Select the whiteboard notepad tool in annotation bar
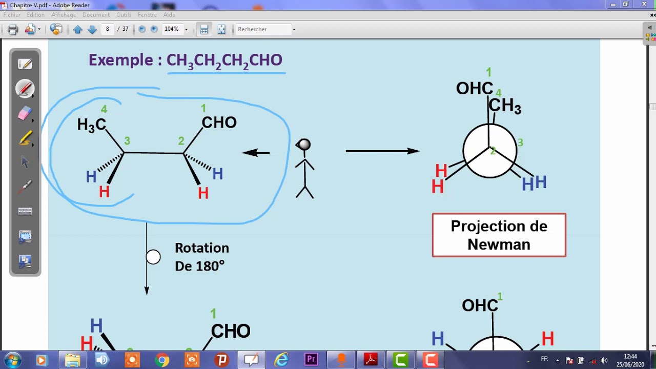The image size is (656, 369). click(x=25, y=64)
